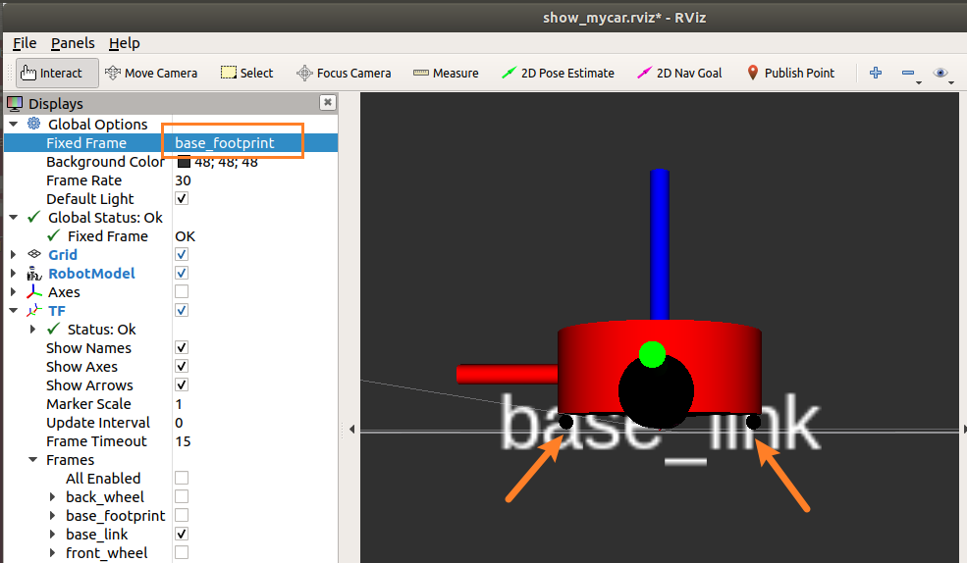Expand the Grid display properties

click(13, 254)
